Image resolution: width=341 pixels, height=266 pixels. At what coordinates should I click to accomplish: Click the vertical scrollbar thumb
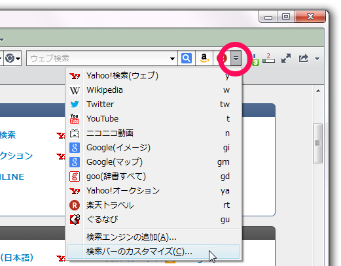pyautogui.click(x=317, y=143)
